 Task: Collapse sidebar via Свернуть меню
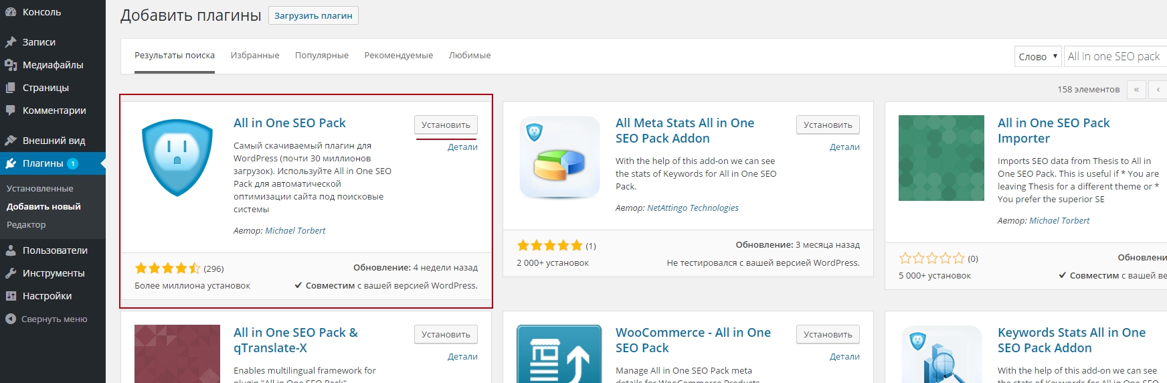[53, 319]
